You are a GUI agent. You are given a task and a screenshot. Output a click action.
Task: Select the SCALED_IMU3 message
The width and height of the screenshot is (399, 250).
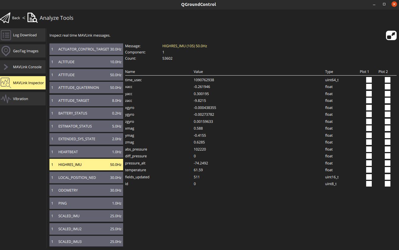(x=86, y=242)
